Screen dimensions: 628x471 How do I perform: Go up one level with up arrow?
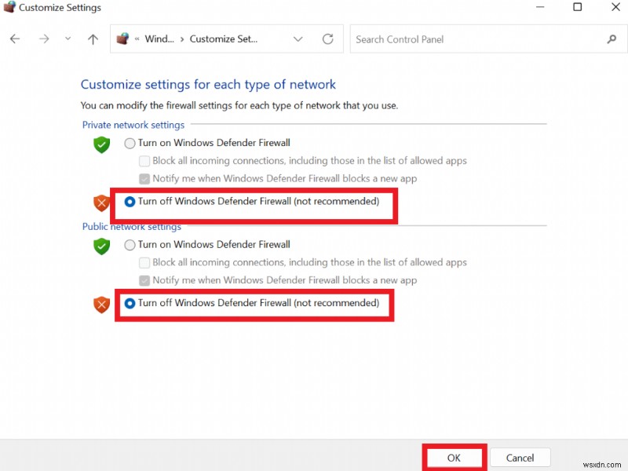93,39
